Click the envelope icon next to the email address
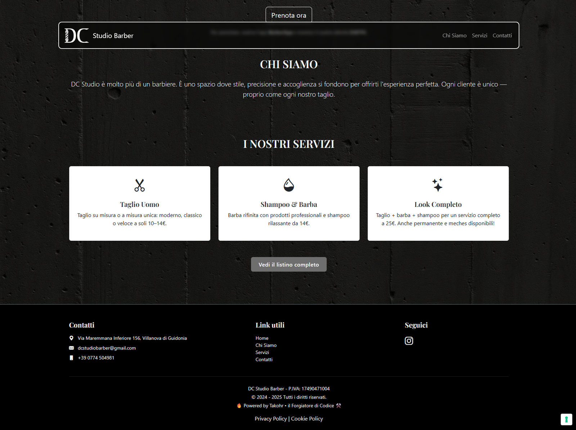This screenshot has height=430, width=576. tap(71, 348)
